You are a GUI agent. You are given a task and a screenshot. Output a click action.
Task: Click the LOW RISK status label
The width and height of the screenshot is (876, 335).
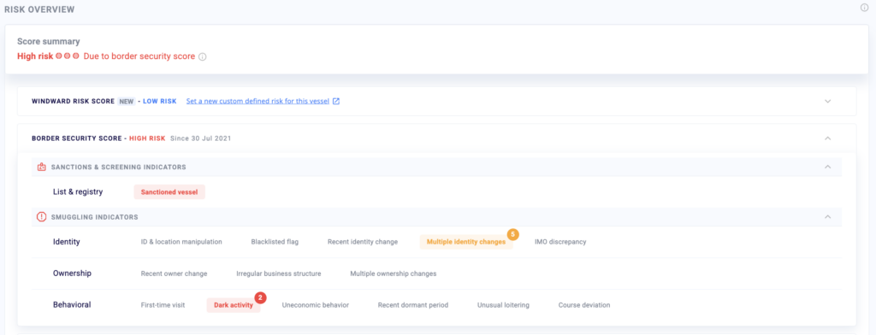(x=160, y=102)
